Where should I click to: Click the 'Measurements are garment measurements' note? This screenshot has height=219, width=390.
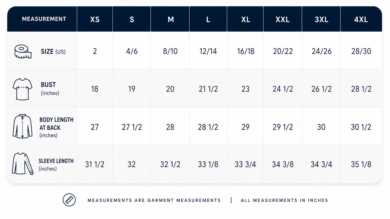(154, 200)
